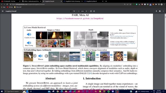The height and width of the screenshot is (93, 166).
Task: Open the facebookresearch.github.io/ImageBind link
Action: [80, 19]
